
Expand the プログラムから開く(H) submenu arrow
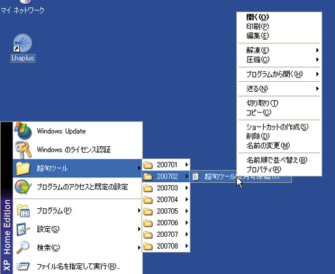(x=318, y=74)
